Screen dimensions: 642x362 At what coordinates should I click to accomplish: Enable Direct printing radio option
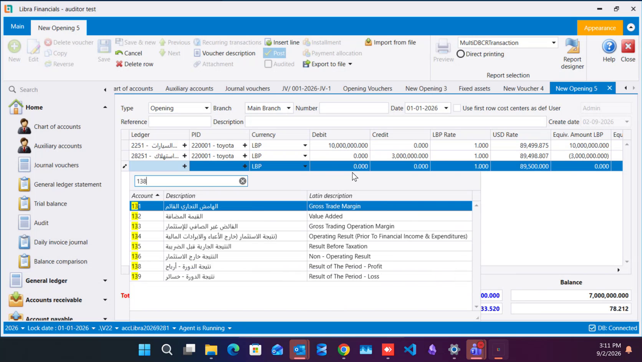point(461,54)
